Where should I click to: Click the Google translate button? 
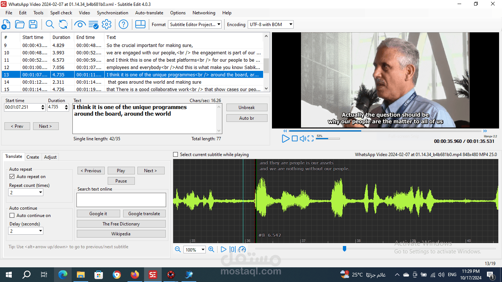pyautogui.click(x=144, y=214)
